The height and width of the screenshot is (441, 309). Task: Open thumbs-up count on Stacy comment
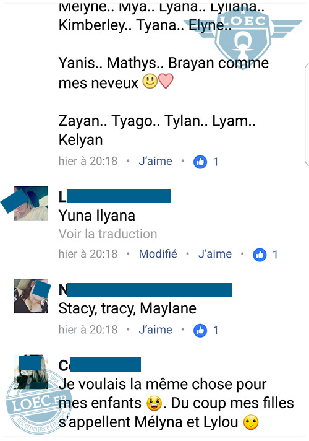click(x=206, y=330)
